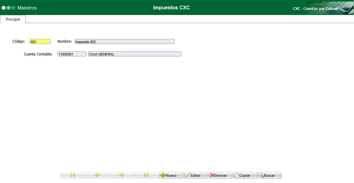Screen dimensions: 354x183
Task: Click inside the yellow Código field
Action: click(40, 41)
